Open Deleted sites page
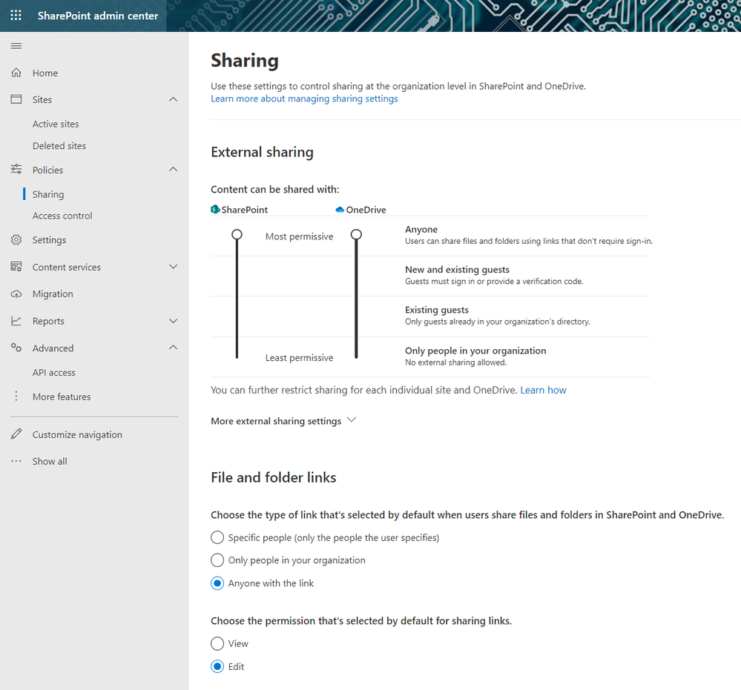Image resolution: width=741 pixels, height=690 pixels. [59, 146]
